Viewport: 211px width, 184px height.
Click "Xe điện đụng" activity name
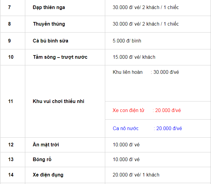[x=48, y=175]
